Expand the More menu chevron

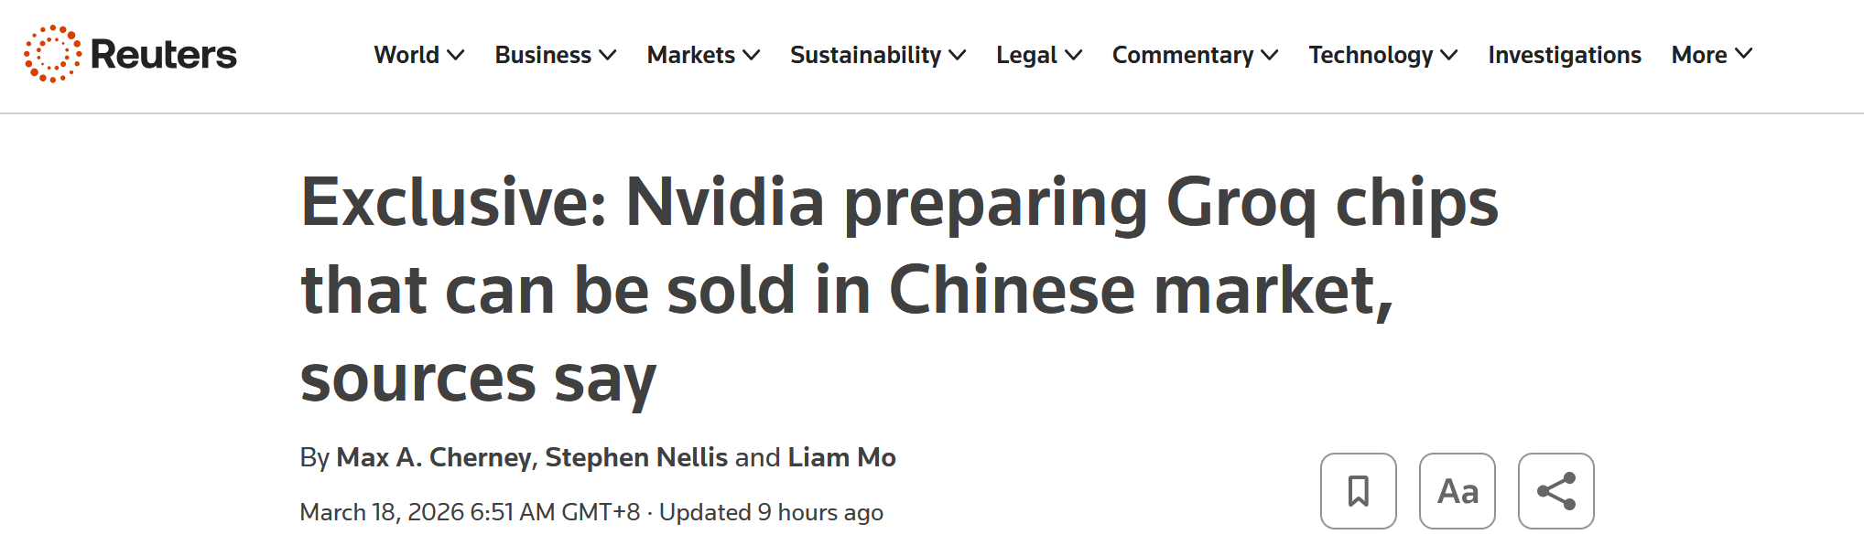pos(1743,54)
